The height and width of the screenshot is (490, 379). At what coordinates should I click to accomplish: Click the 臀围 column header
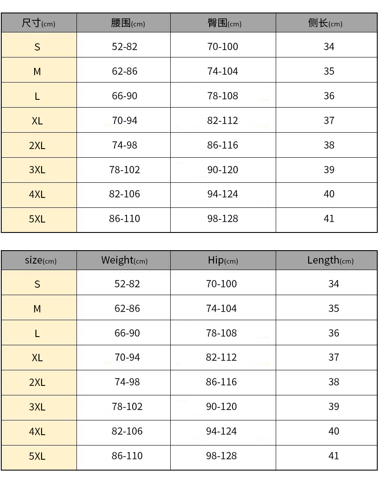tap(224, 23)
